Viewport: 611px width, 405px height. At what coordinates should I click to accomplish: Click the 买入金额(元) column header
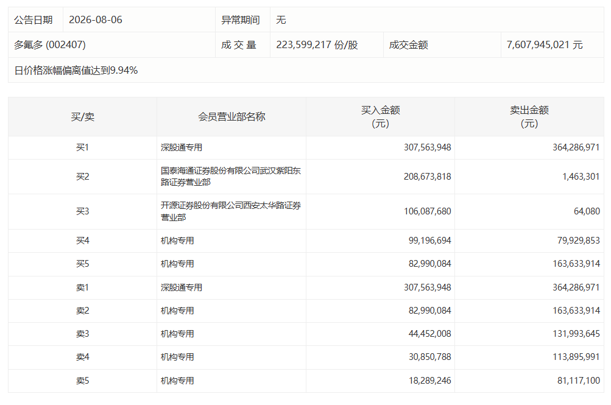pyautogui.click(x=380, y=117)
